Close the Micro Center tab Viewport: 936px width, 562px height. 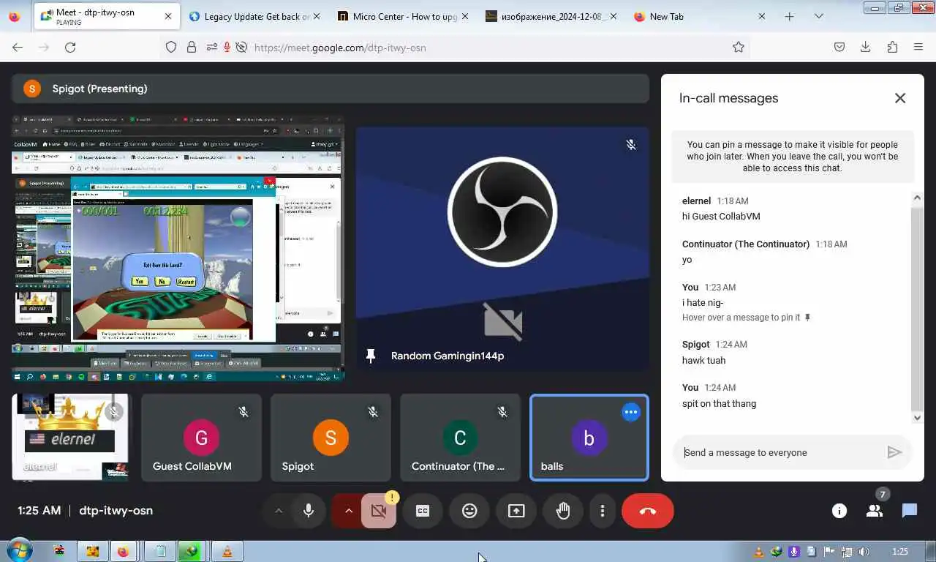[465, 16]
